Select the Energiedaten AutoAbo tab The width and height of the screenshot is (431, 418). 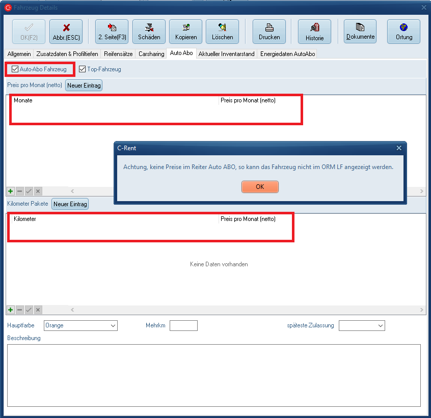point(287,53)
